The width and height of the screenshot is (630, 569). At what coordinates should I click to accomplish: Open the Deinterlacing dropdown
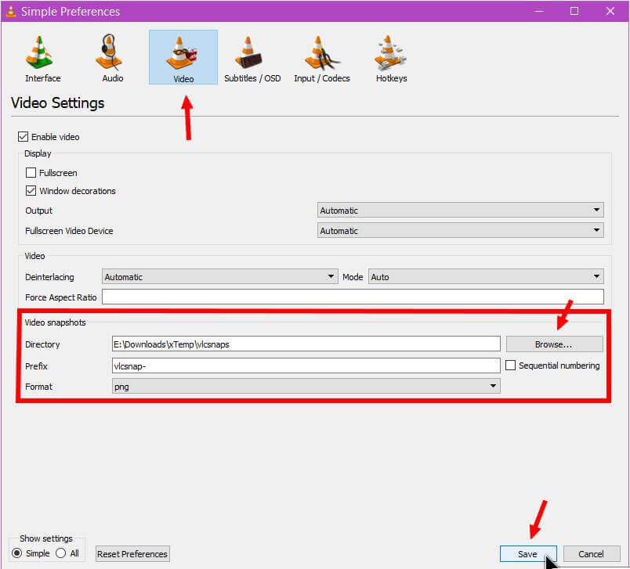(x=219, y=277)
